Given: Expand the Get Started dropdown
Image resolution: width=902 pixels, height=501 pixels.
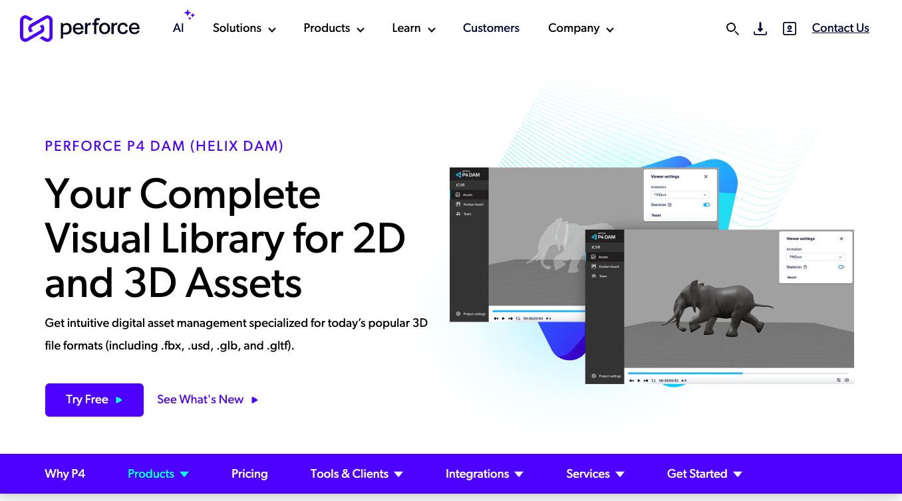Looking at the screenshot, I should tap(704, 474).
